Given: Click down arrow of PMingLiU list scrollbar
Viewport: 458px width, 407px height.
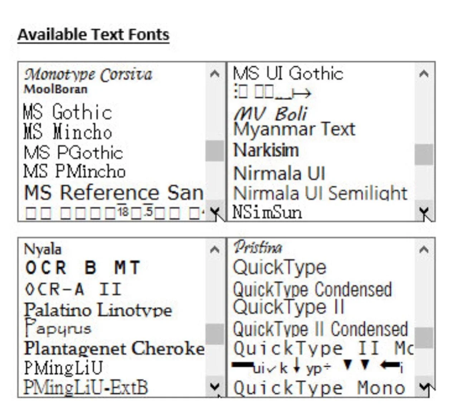Looking at the screenshot, I should (215, 387).
